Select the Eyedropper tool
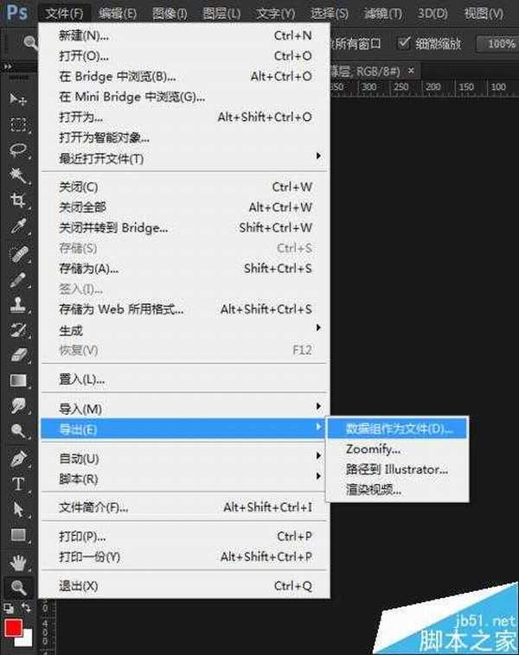 18,226
